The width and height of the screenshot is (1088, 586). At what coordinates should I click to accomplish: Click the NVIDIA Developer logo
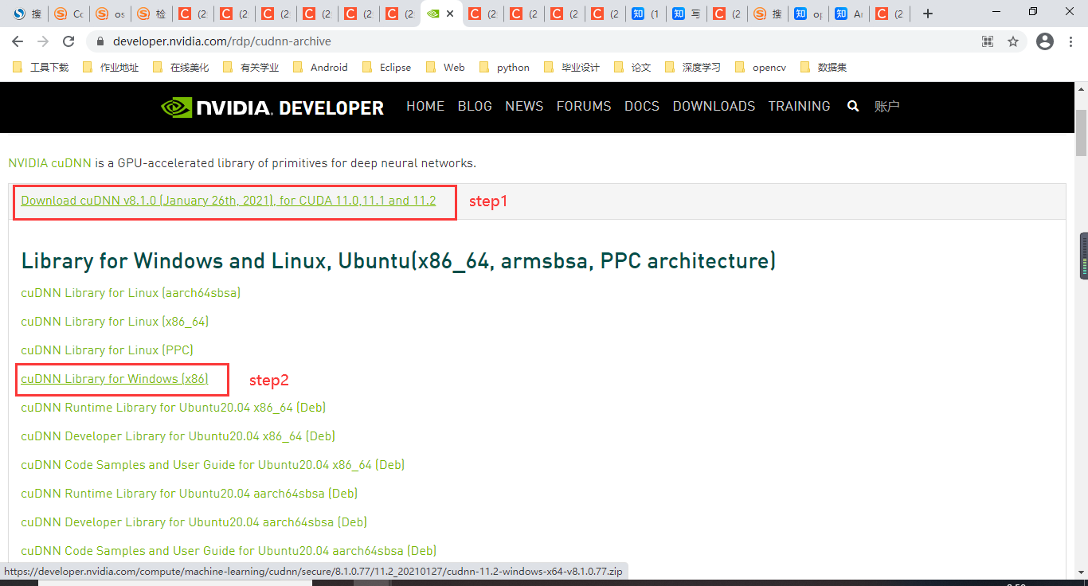(x=272, y=107)
